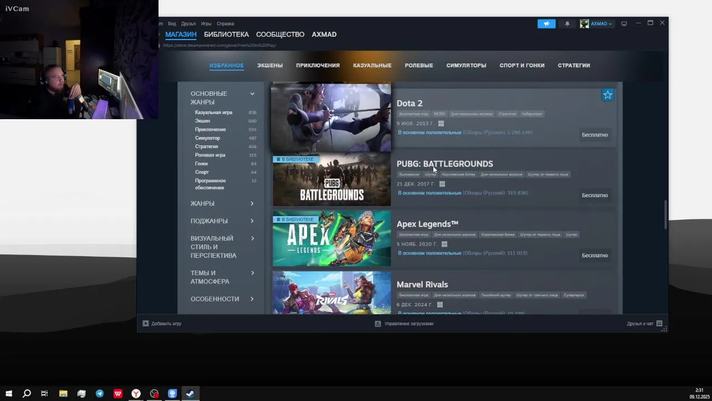This screenshot has width=712, height=401.
Task: Expand the ЖАНРЫ filter section
Action: point(252,203)
